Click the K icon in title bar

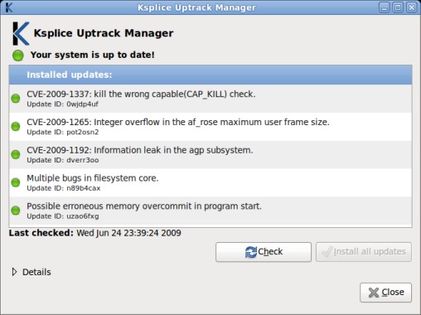8,7
